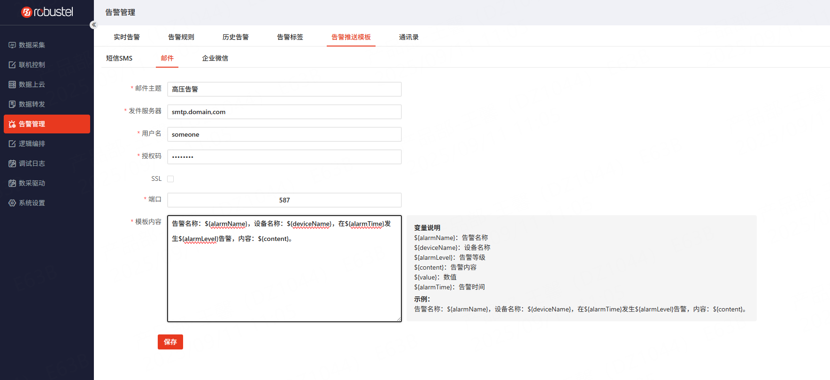Image resolution: width=830 pixels, height=380 pixels.
Task: Switch to the 企业微信 tab
Action: (215, 58)
